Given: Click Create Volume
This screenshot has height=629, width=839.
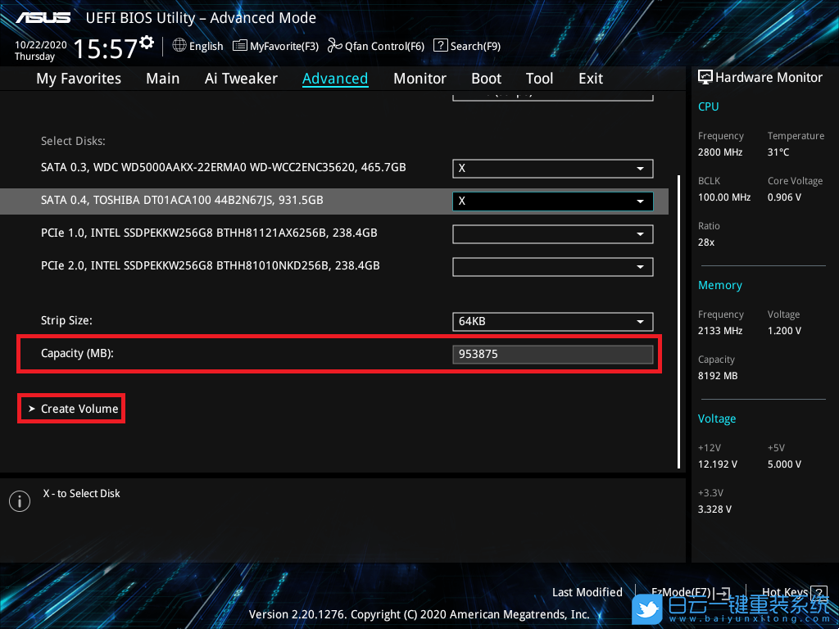Looking at the screenshot, I should point(79,409).
